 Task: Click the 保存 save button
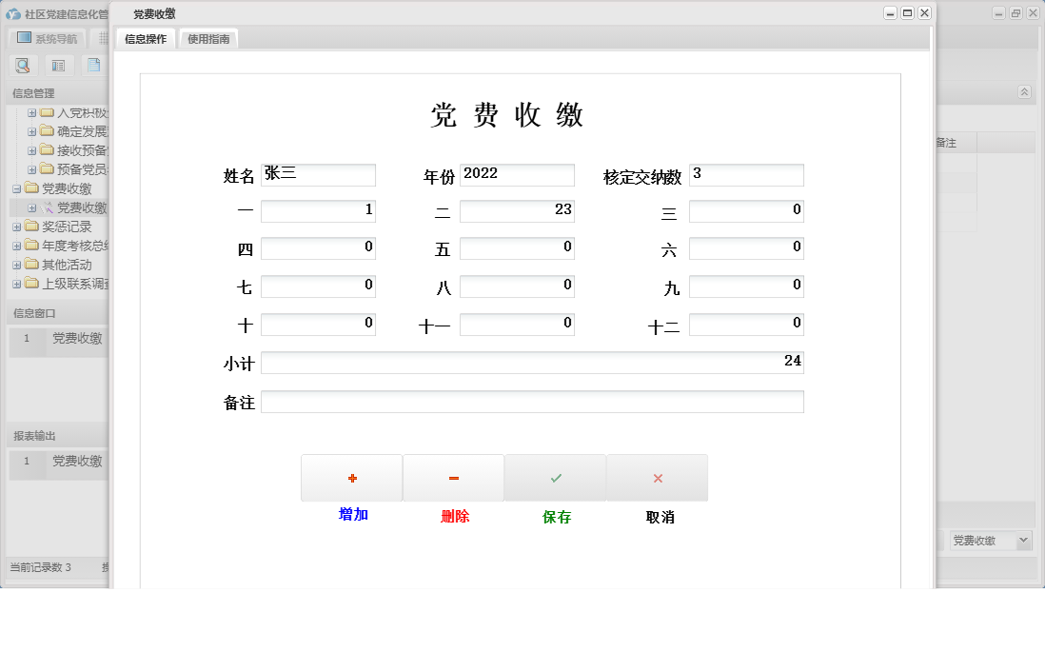[x=555, y=477]
